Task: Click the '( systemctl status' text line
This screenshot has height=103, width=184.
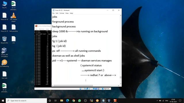Action: click(x=91, y=66)
